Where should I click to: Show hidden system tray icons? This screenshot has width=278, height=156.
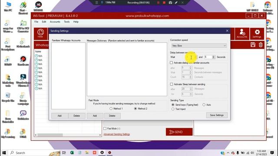pos(228,153)
